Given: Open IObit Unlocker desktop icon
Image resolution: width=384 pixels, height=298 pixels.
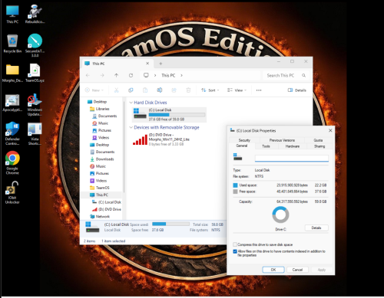Looking at the screenshot, I should (x=12, y=192).
